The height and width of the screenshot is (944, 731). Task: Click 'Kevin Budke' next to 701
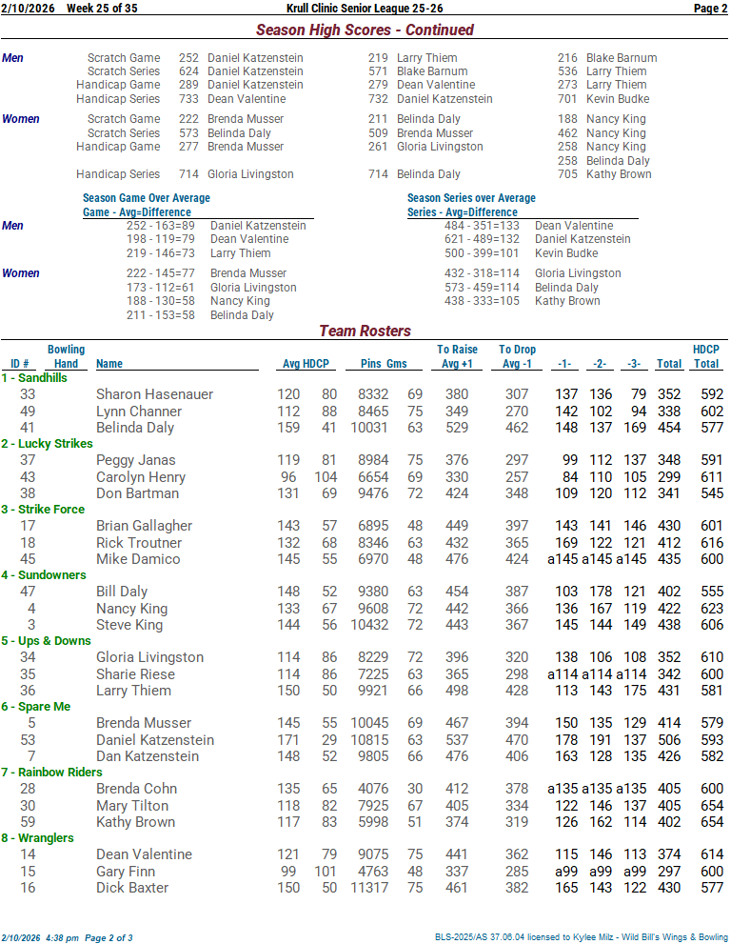coord(618,99)
